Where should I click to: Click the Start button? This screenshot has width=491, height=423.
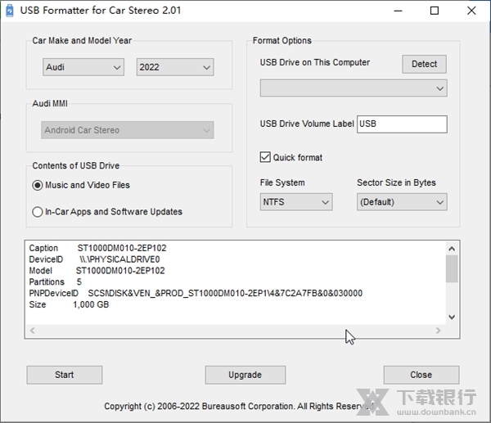tap(64, 375)
